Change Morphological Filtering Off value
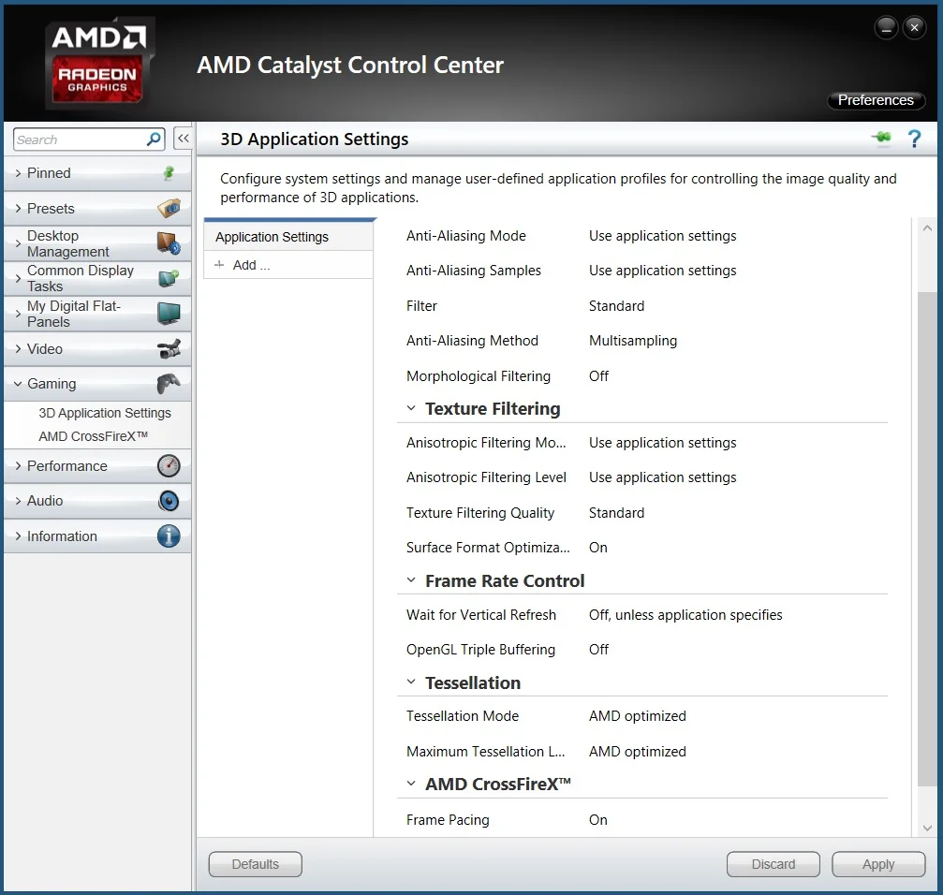The image size is (943, 895). pyautogui.click(x=599, y=376)
